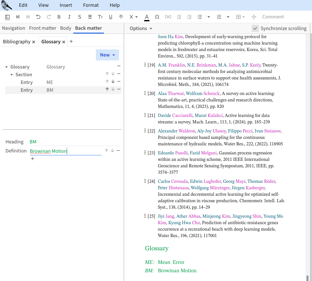Screen dimensions: 312x281
Task: Toggle the Synchronize scrolling checkbox
Action: click(255, 28)
